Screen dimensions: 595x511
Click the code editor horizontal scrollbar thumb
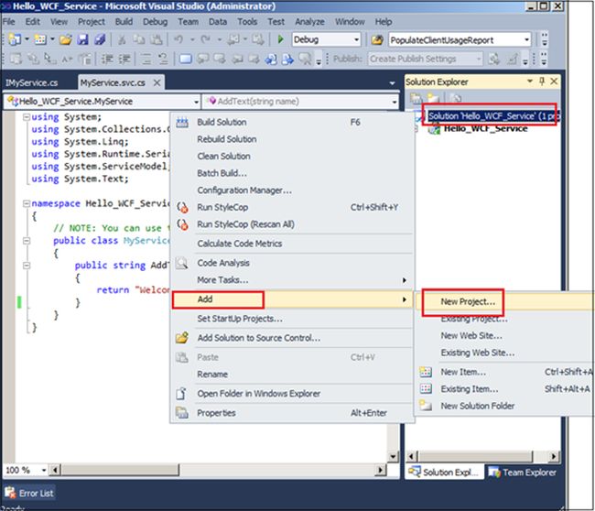(120, 470)
